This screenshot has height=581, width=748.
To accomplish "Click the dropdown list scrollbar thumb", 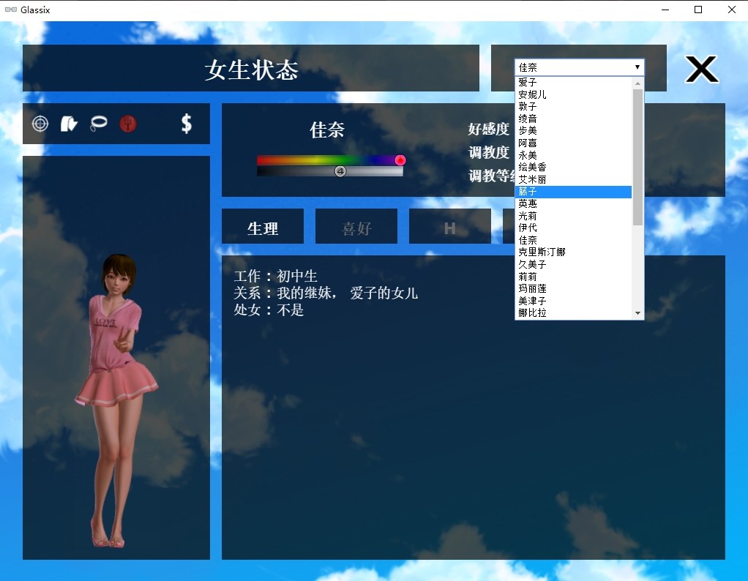I will 637,157.
